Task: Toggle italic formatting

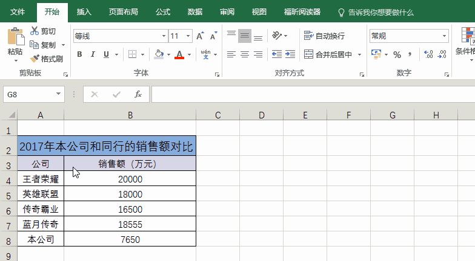Action: [x=93, y=54]
